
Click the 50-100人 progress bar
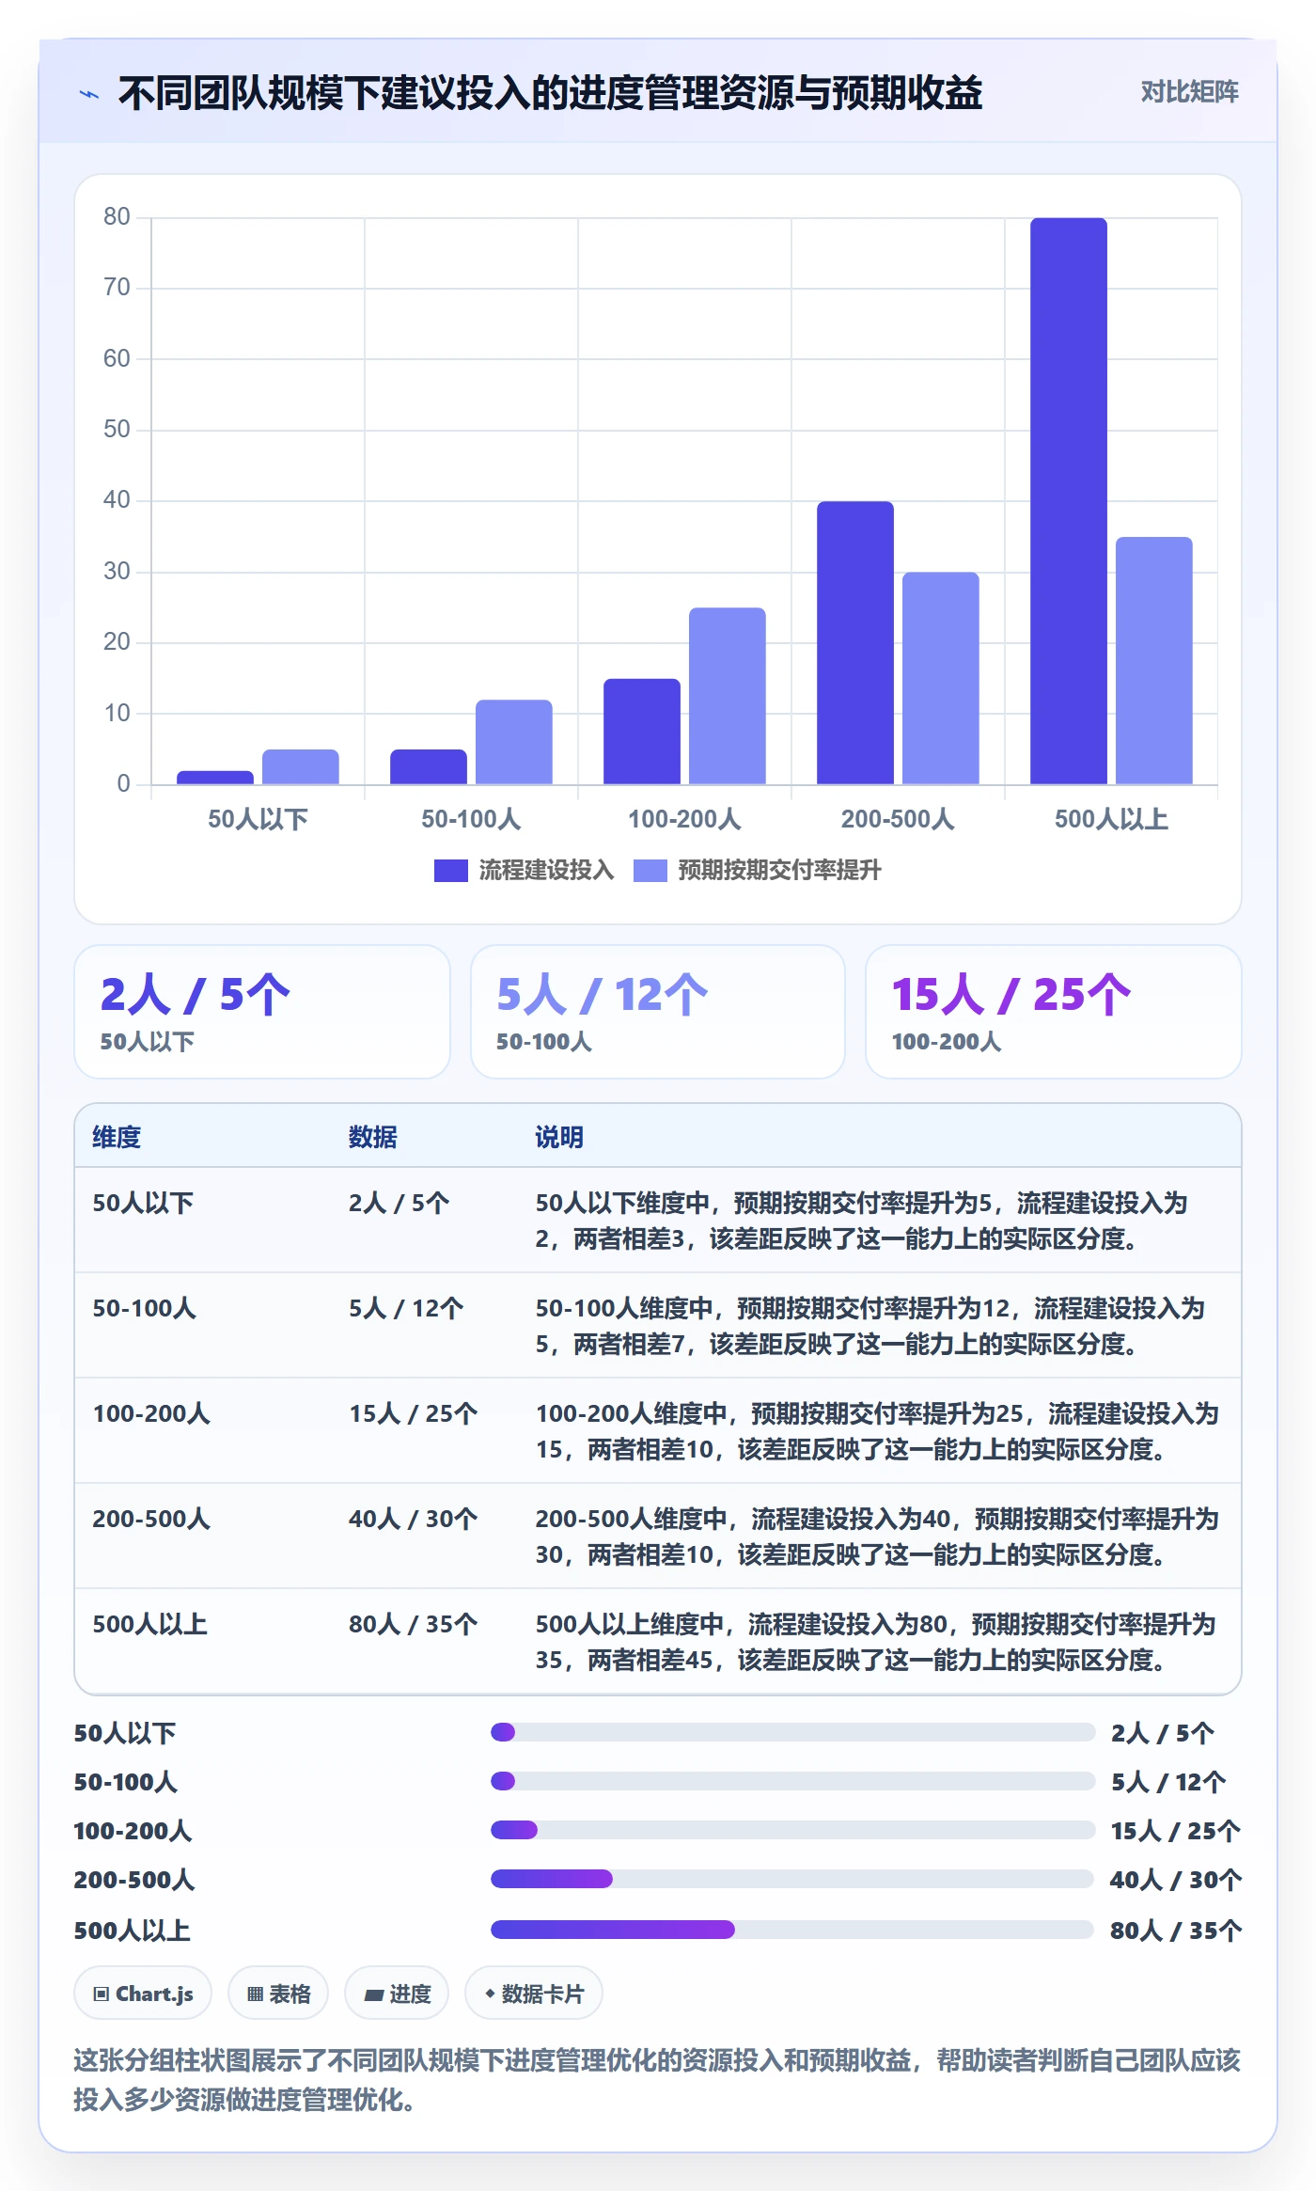[x=792, y=1781]
